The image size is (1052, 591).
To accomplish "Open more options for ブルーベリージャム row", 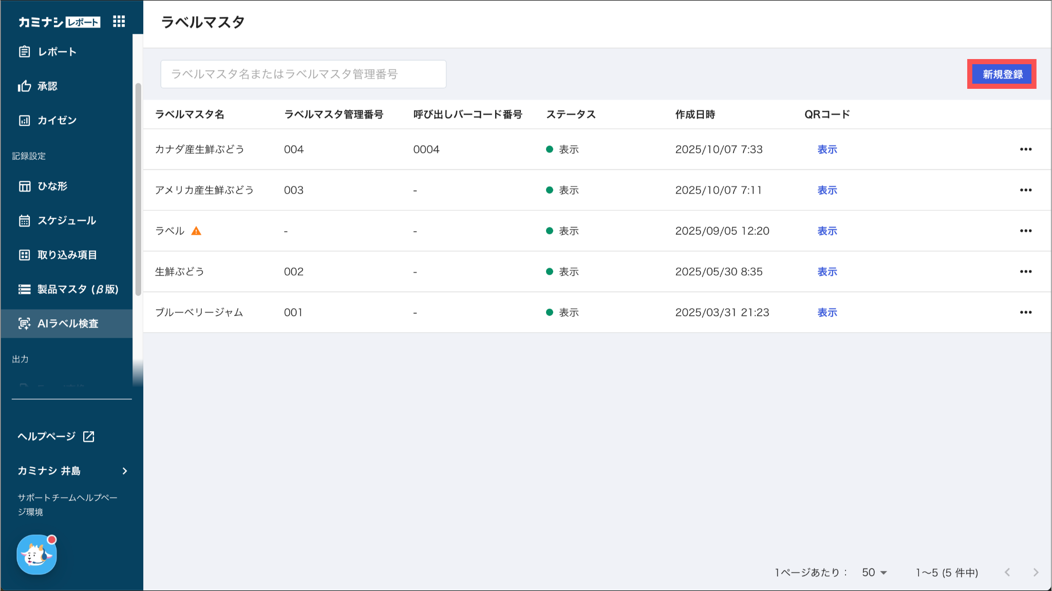I will point(1025,312).
